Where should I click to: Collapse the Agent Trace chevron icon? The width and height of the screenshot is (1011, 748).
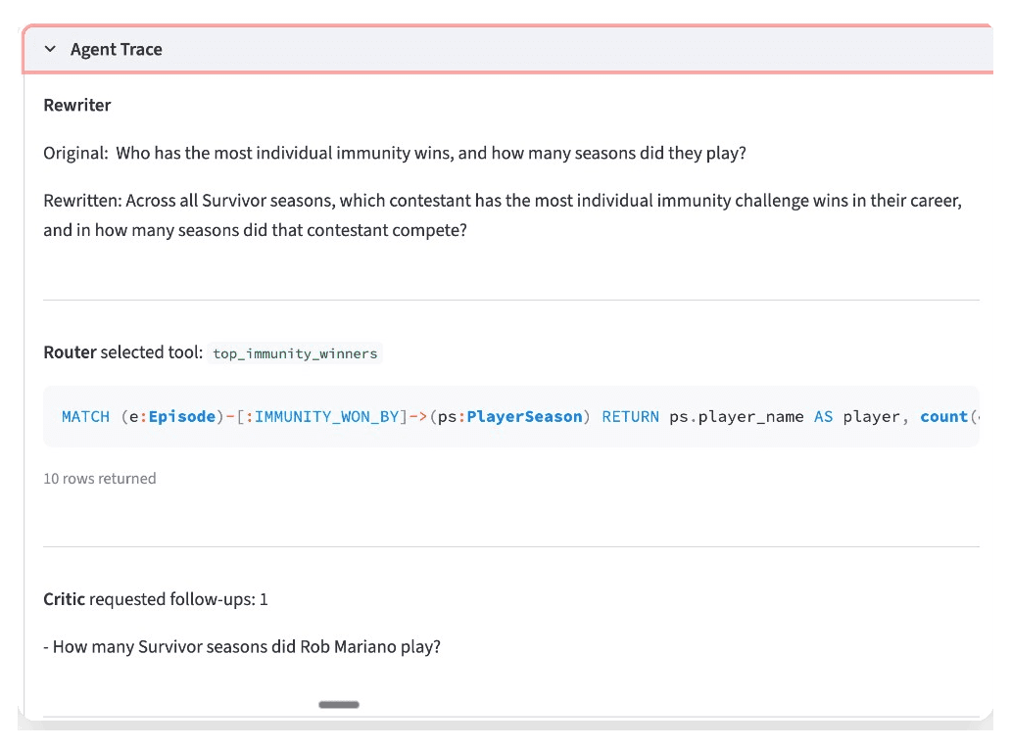coord(50,49)
